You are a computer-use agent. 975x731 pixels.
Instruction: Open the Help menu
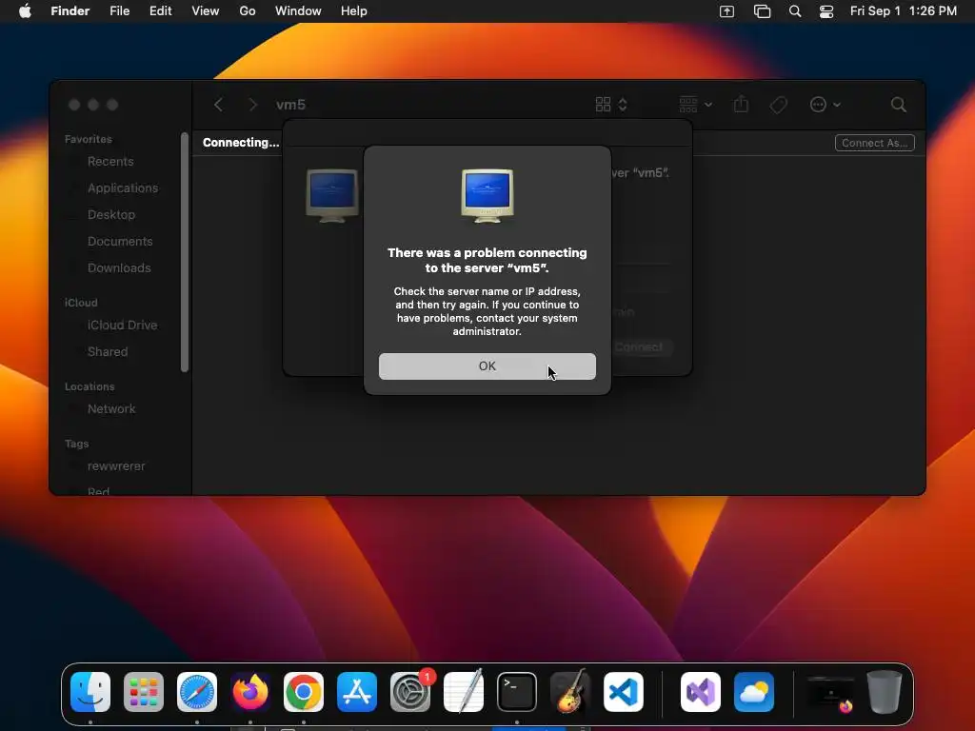click(x=354, y=11)
